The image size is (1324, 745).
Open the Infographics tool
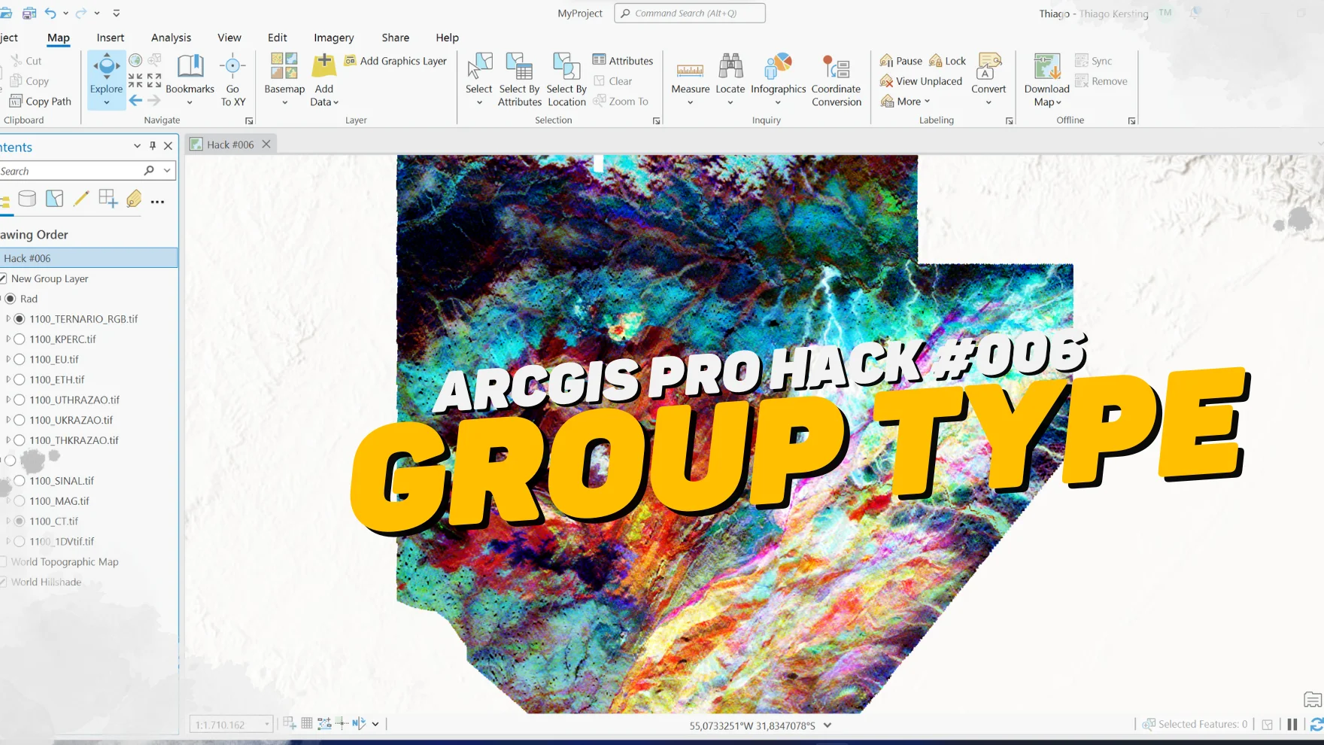pos(778,78)
